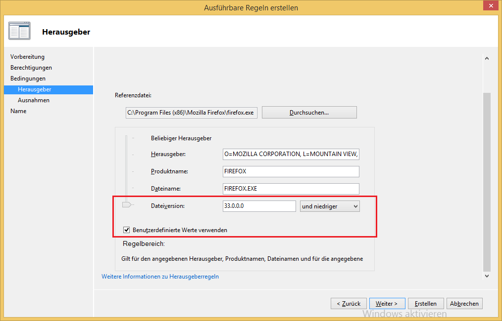
Task: Click the scrollbar up arrow
Action: (487, 58)
